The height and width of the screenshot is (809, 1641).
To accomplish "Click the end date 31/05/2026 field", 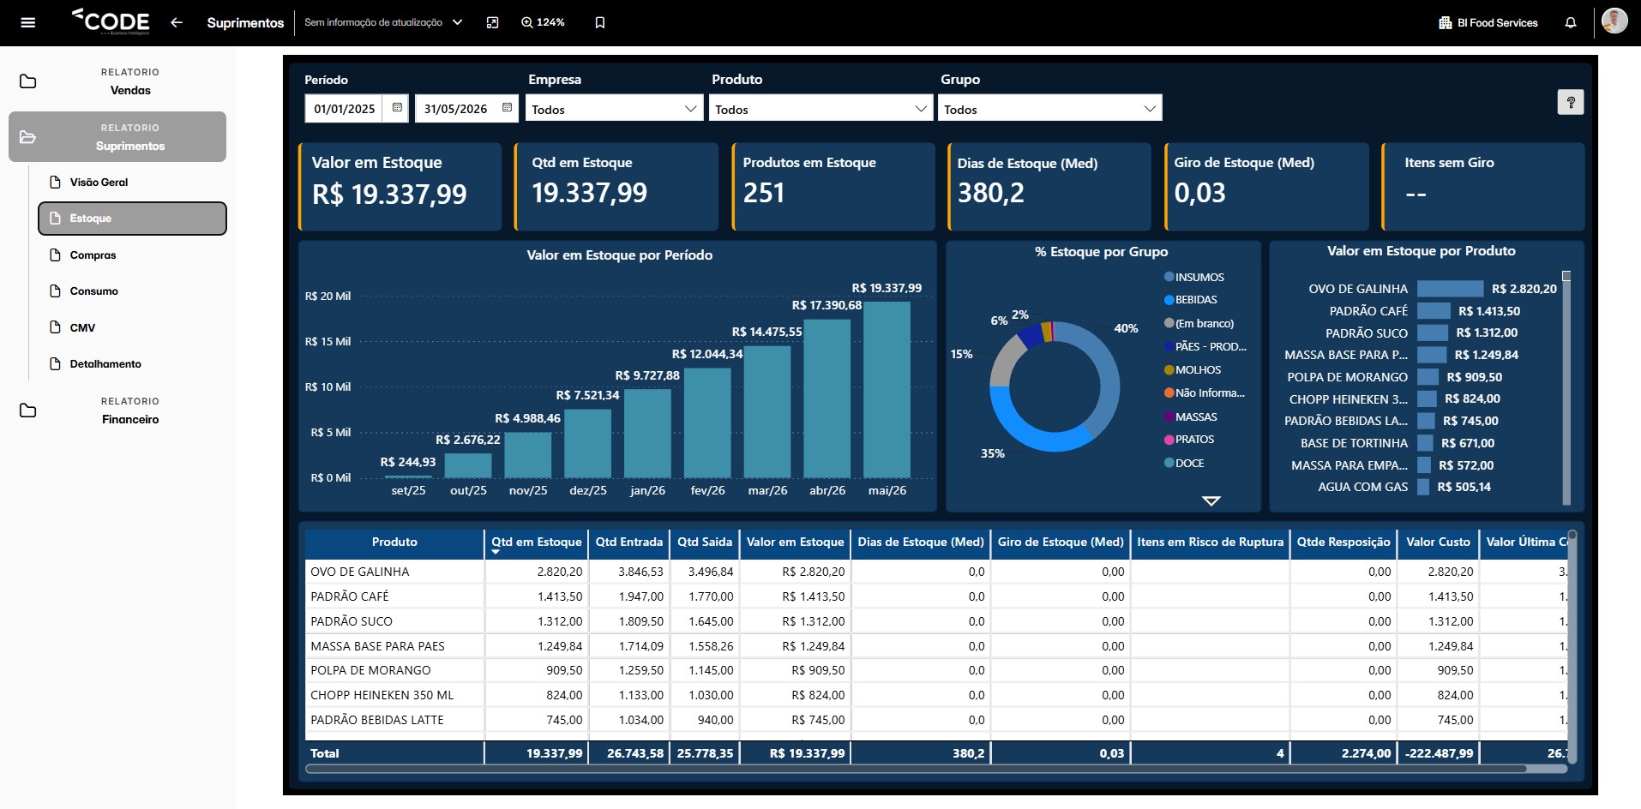I will (x=455, y=109).
